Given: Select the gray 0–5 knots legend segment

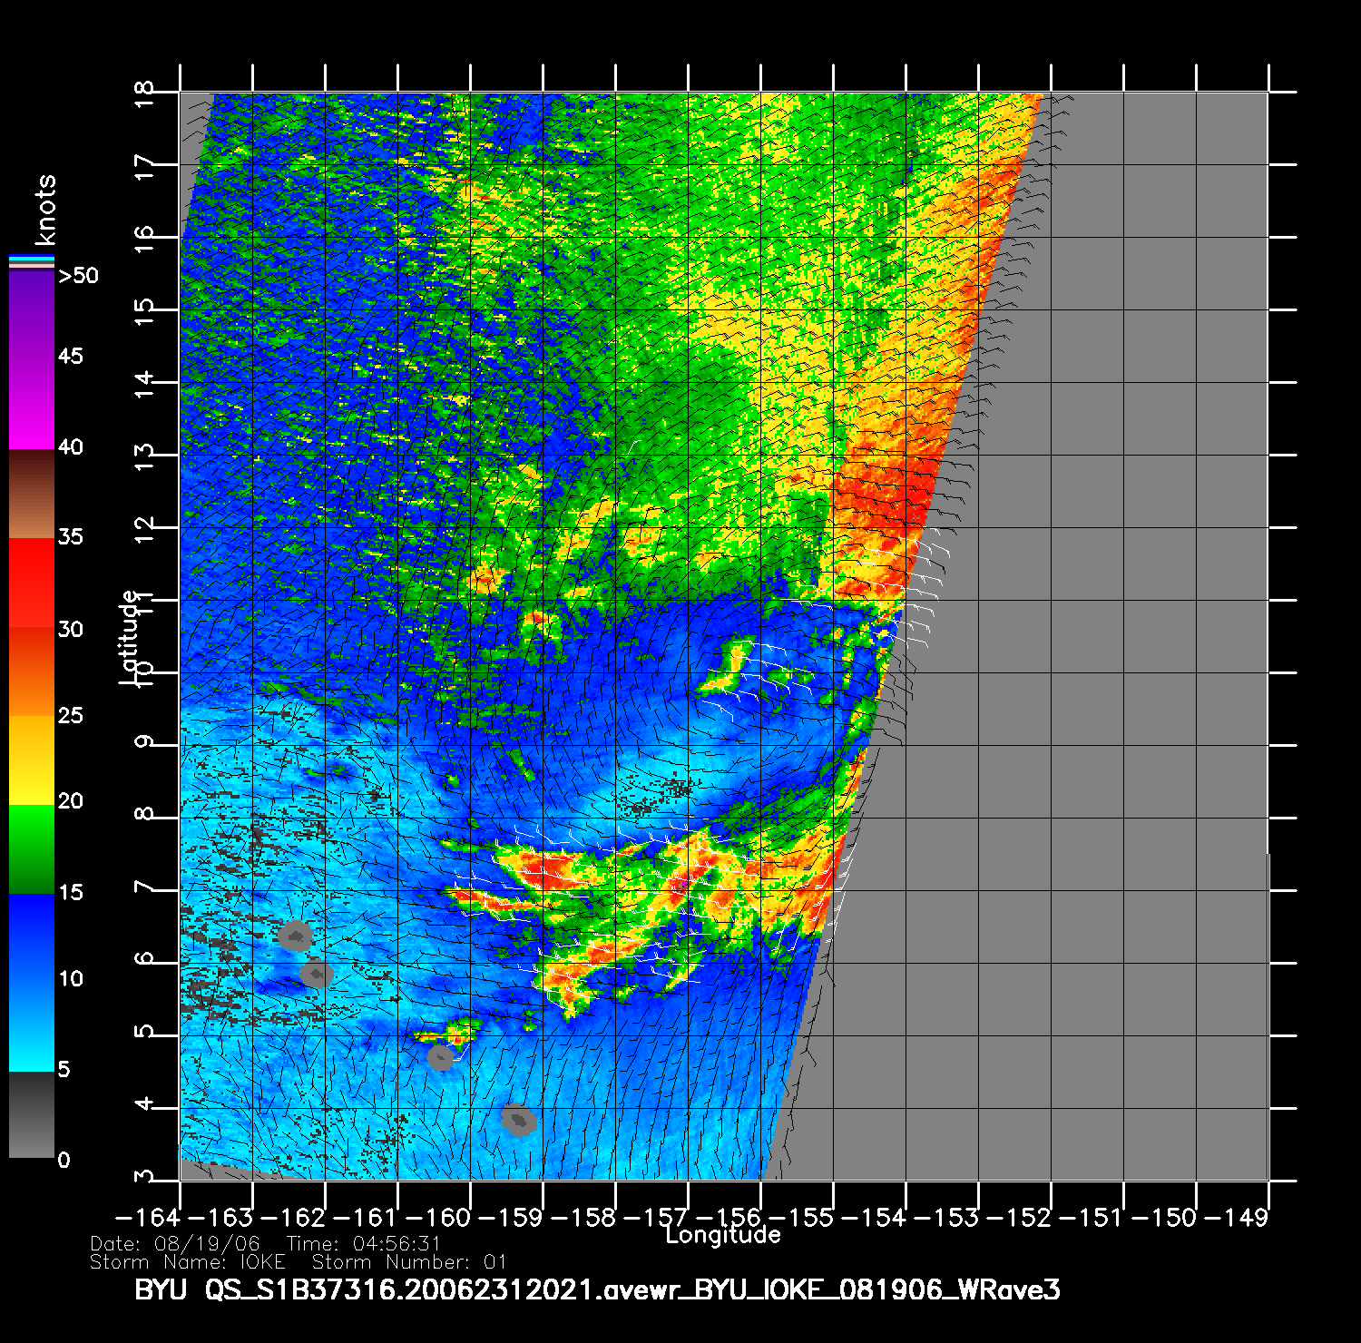Looking at the screenshot, I should tap(31, 1115).
